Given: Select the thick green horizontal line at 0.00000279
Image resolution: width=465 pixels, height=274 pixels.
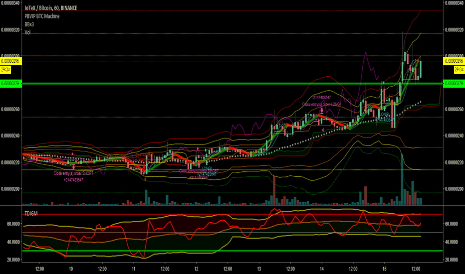Looking at the screenshot, I should (x=232, y=84).
